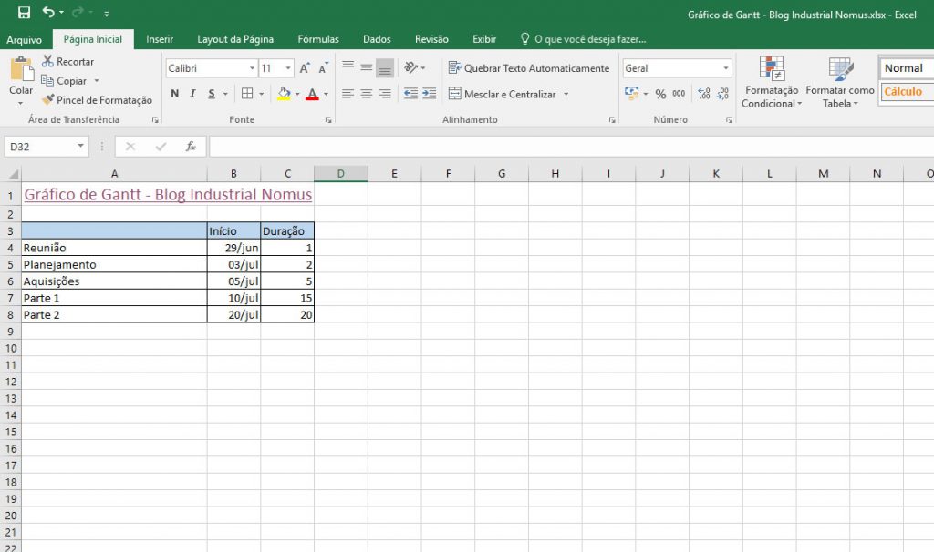The height and width of the screenshot is (552, 934).
Task: Click Increase Decimal icon
Action: click(x=704, y=94)
